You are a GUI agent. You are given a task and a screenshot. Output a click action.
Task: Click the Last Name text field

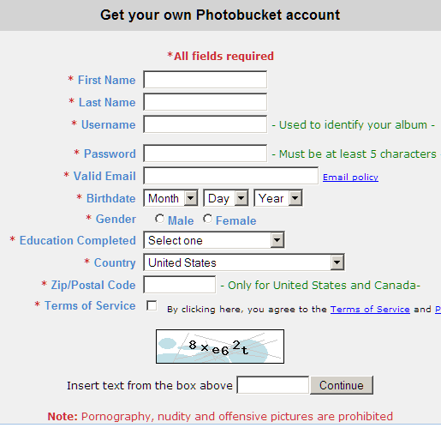coord(206,102)
